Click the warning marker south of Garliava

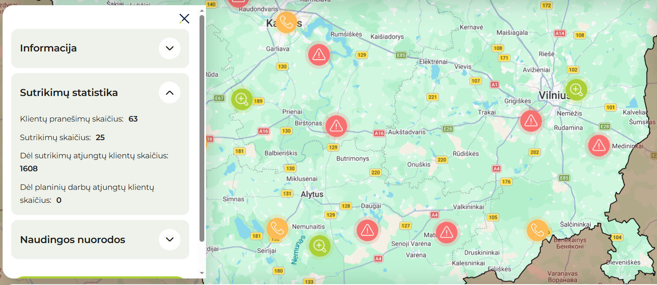point(319,54)
